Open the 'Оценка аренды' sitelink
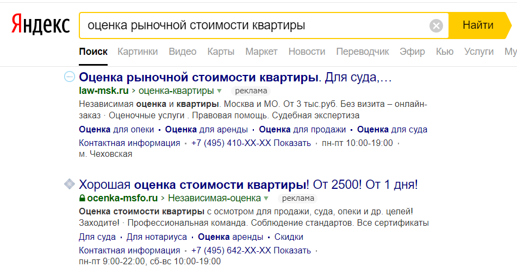The width and height of the screenshot is (517, 280). click(231, 237)
